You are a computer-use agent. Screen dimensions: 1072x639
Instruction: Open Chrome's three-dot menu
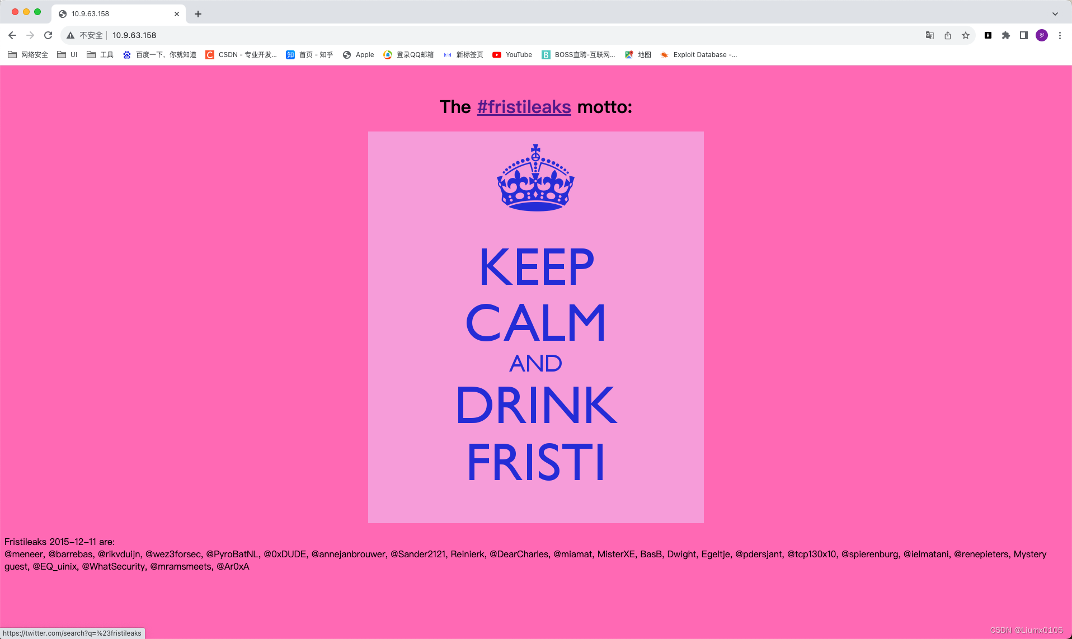coord(1060,35)
